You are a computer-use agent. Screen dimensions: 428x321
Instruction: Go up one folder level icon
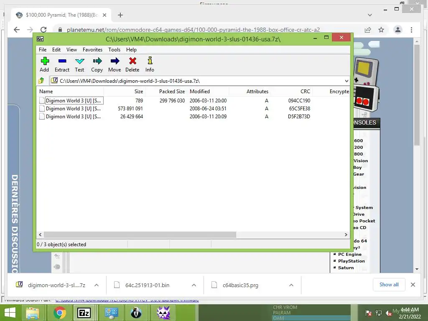tap(41, 81)
